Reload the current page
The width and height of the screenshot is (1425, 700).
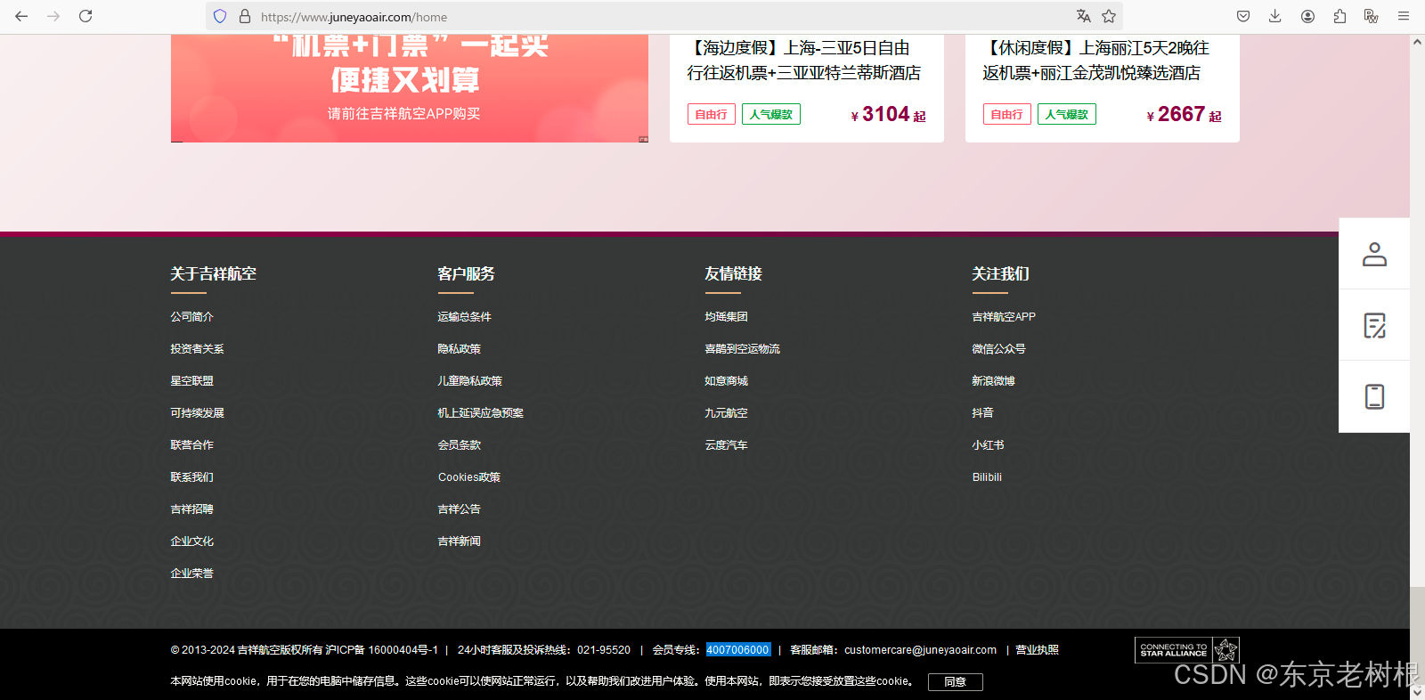click(x=85, y=16)
